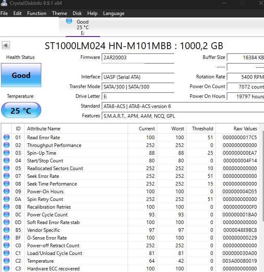Click status orb for Read Error Rate
Viewport: 264px width, 272px height.
(x=6, y=137)
